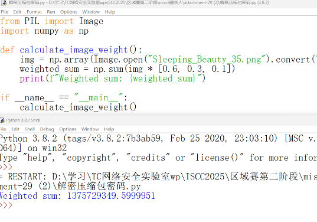The height and width of the screenshot is (222, 317).
Task: Open the Debug menu in Python Shell
Action: coord(47,129)
